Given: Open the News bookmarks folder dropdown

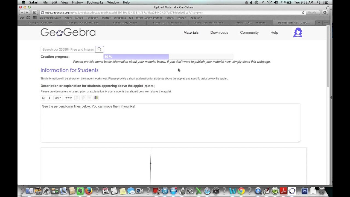Looking at the screenshot, I should click(182, 18).
